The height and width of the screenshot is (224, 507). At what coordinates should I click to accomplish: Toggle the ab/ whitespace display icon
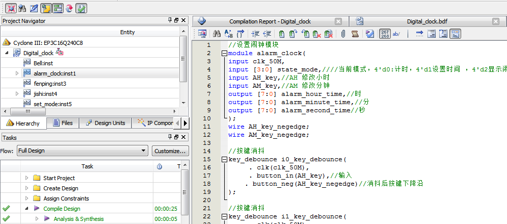click(x=396, y=34)
